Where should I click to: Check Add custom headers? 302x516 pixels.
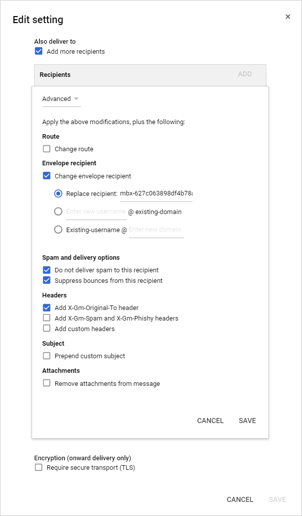click(x=47, y=329)
